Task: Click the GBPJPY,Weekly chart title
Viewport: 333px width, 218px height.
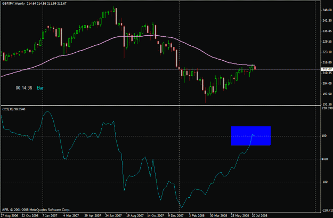Action: coord(14,4)
